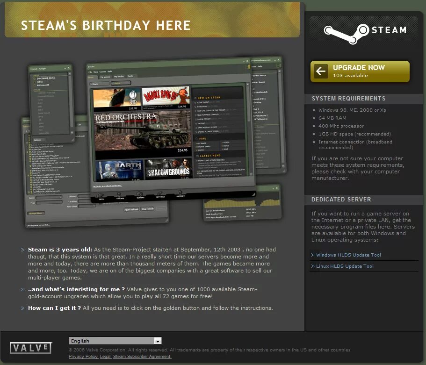Open the language selection dropdown
426x365 pixels.
point(158,341)
